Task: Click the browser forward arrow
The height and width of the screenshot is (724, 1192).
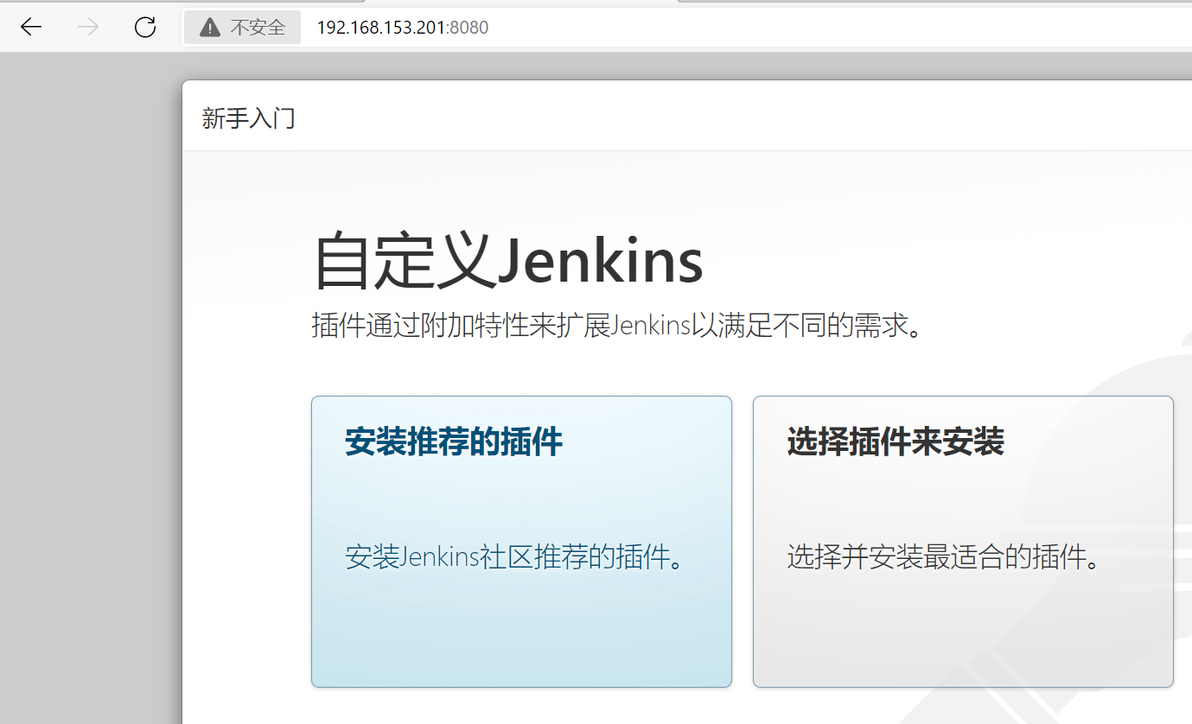Action: [88, 28]
